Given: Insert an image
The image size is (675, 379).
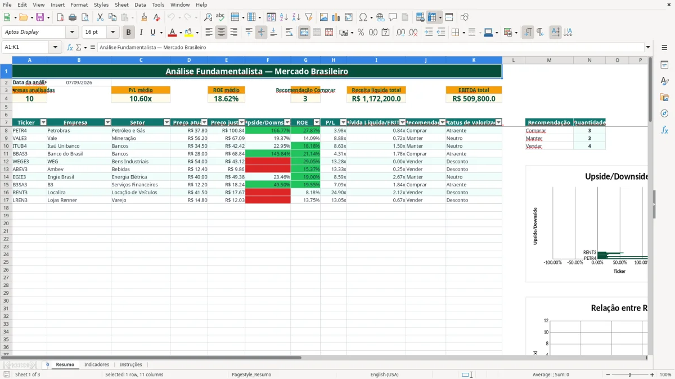Looking at the screenshot, I should pos(324,17).
